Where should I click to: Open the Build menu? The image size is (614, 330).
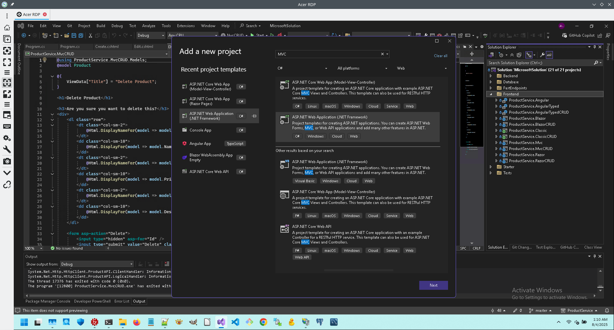[101, 26]
